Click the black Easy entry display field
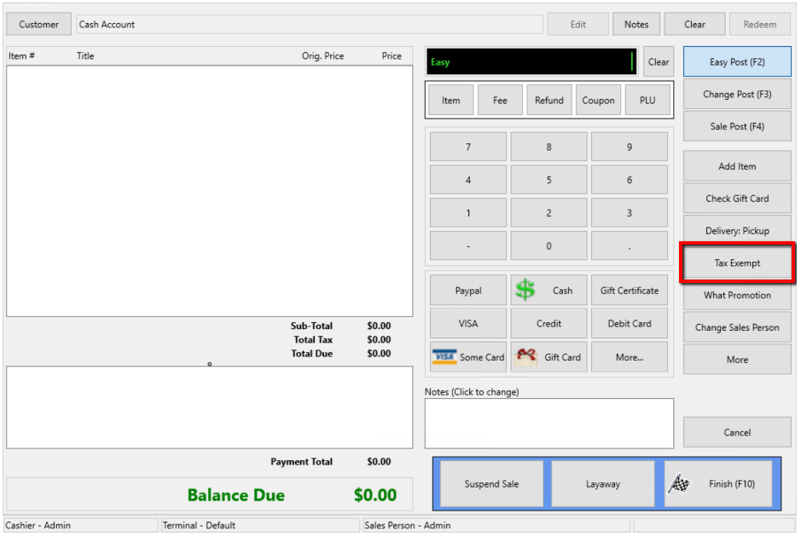 click(531, 61)
